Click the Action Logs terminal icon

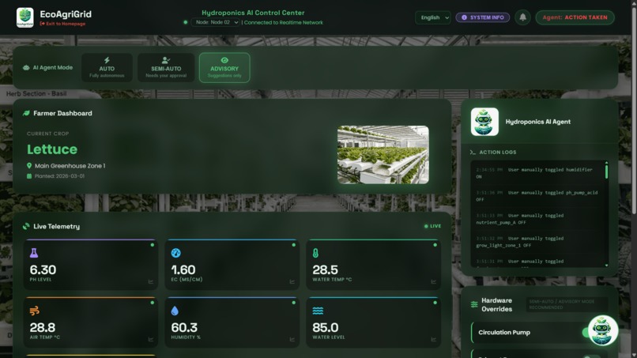473,153
